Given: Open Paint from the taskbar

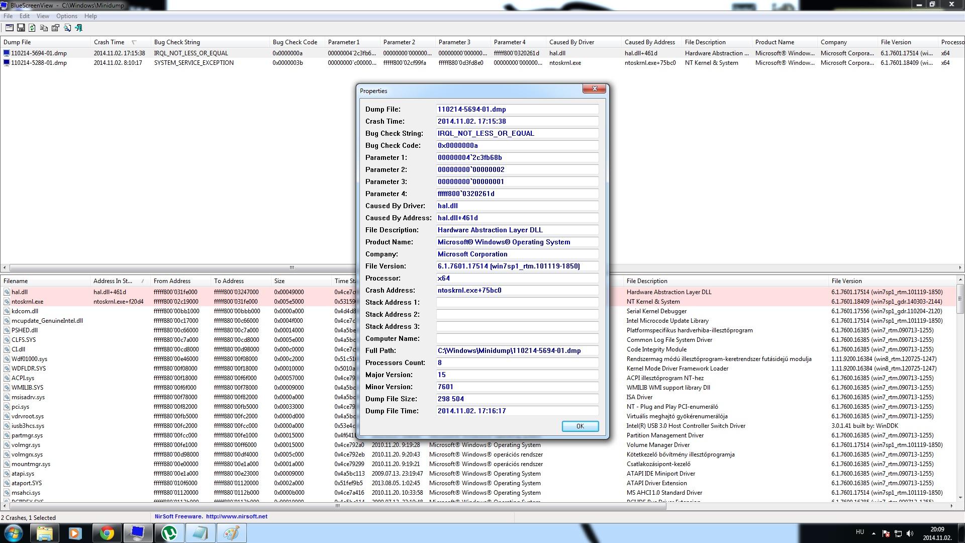Looking at the screenshot, I should point(231,533).
